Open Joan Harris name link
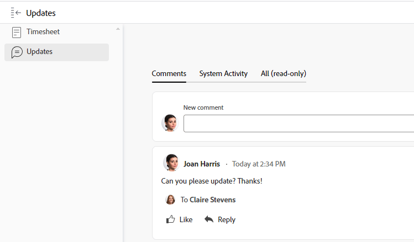The image size is (414, 242). click(202, 164)
